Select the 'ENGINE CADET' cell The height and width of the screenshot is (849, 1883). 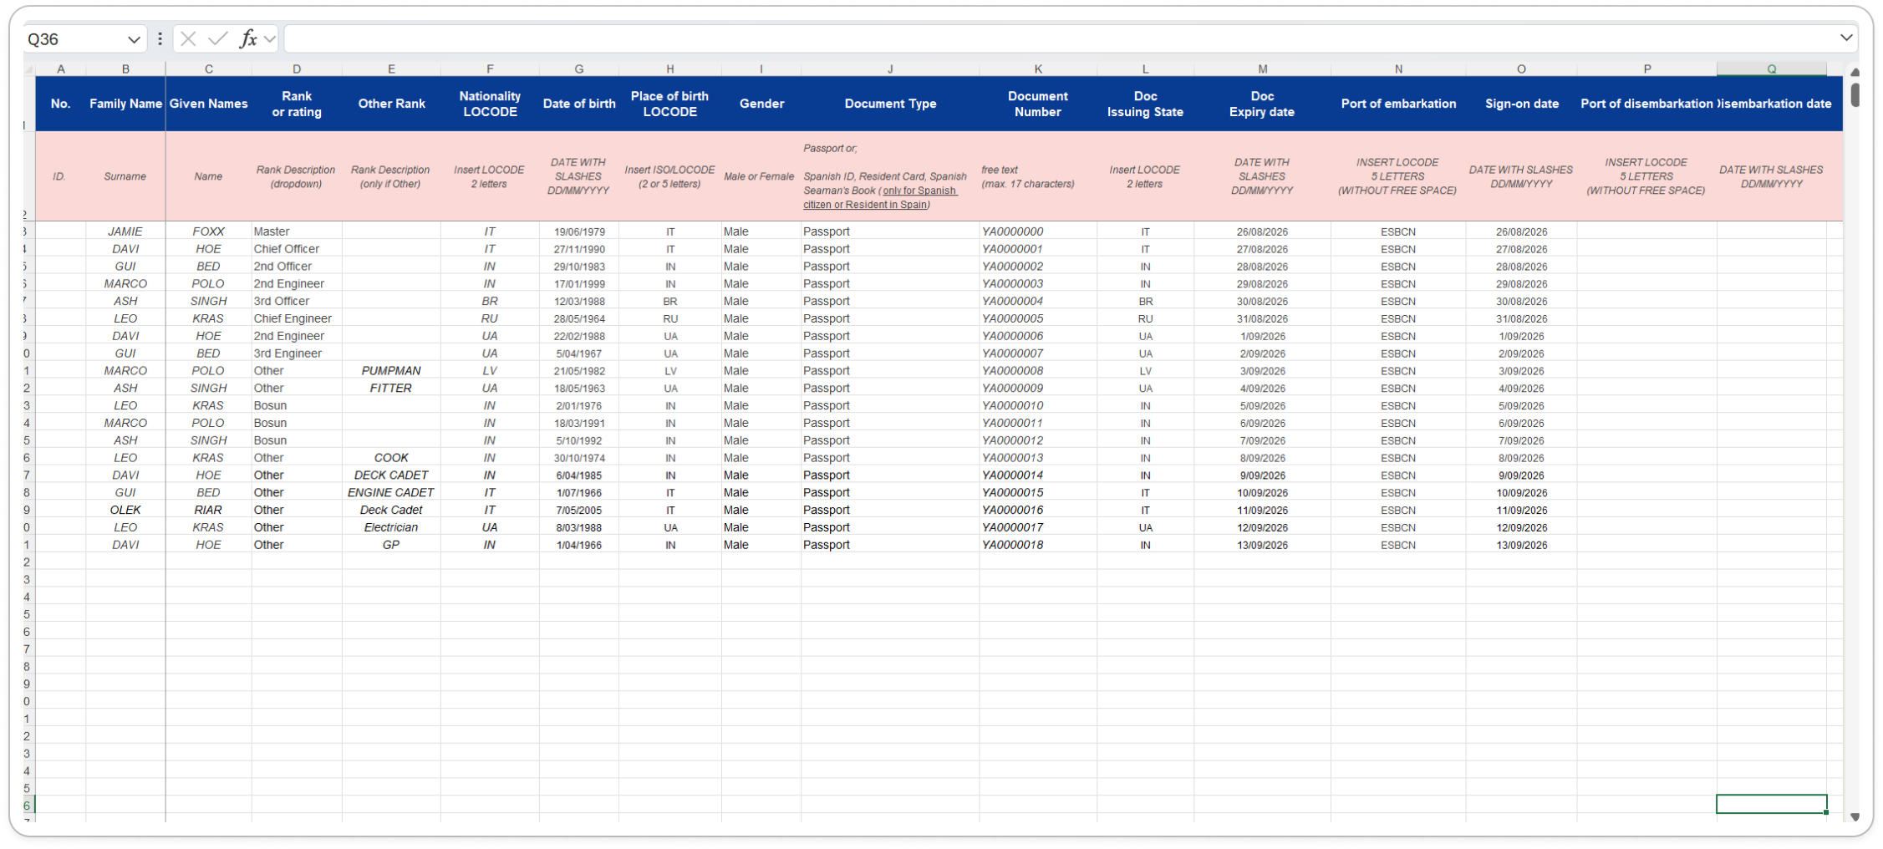391,493
